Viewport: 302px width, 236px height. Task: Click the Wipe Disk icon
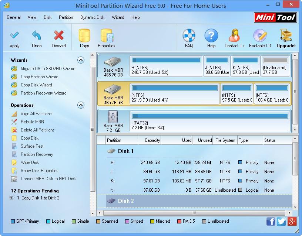(14, 163)
